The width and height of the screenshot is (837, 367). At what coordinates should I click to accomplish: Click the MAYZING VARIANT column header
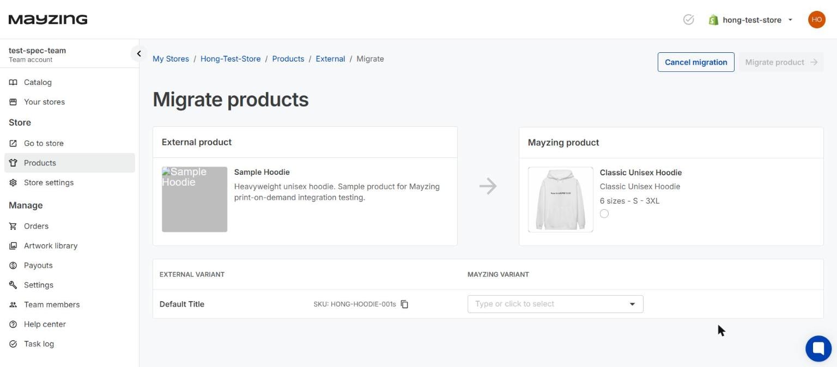pos(498,274)
